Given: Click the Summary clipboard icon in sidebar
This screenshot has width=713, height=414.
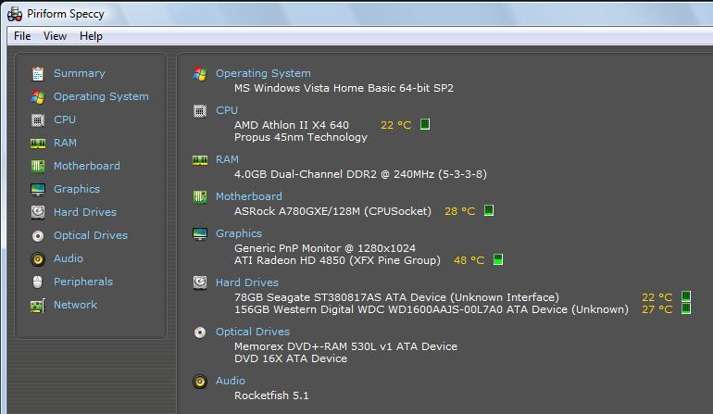Looking at the screenshot, I should point(38,74).
